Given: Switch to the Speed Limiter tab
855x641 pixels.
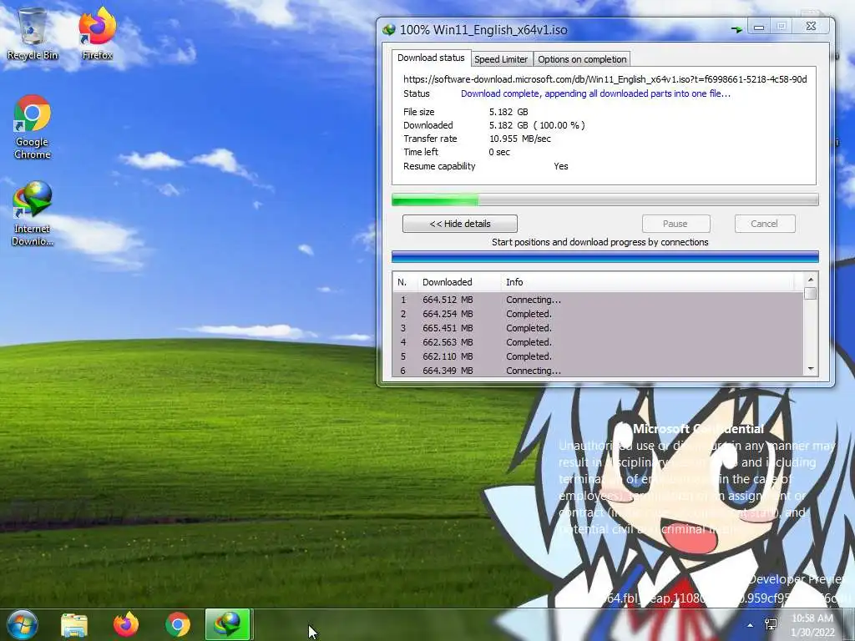Looking at the screenshot, I should [x=501, y=59].
